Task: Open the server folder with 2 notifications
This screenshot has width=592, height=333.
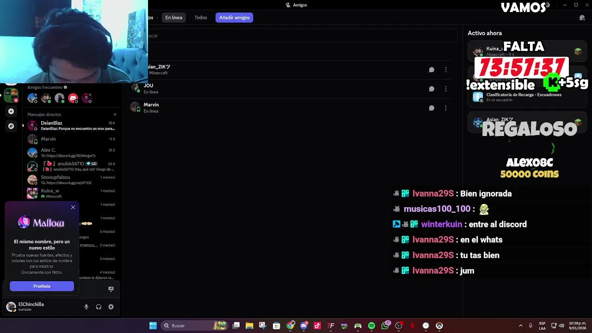Action: tap(11, 95)
